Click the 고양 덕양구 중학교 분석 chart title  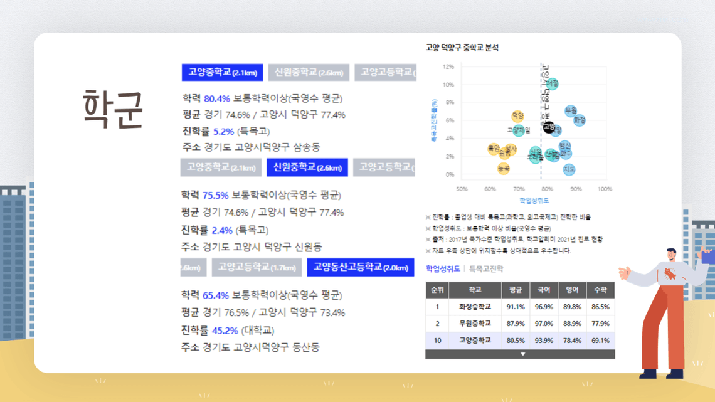(462, 48)
